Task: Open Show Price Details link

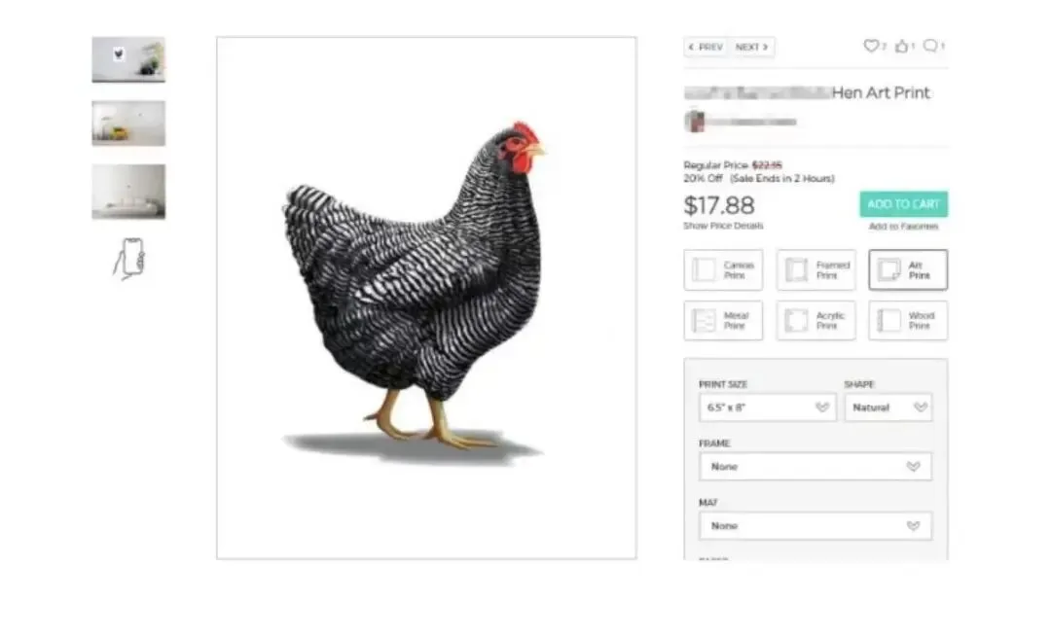Action: 723,226
